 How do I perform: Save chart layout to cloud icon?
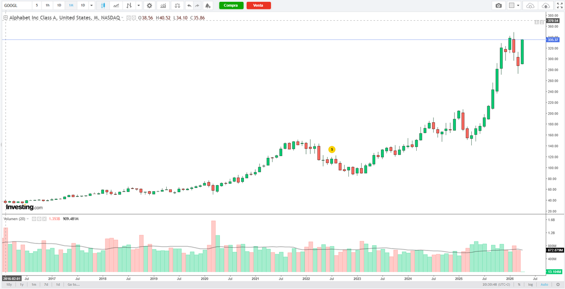tap(545, 6)
